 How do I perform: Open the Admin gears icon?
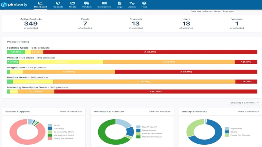click(x=132, y=3)
